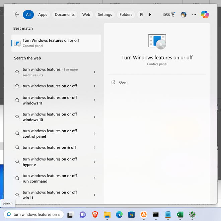This screenshot has width=221, height=221.
Task: Show more filters with play arrow
Action: 150,14
